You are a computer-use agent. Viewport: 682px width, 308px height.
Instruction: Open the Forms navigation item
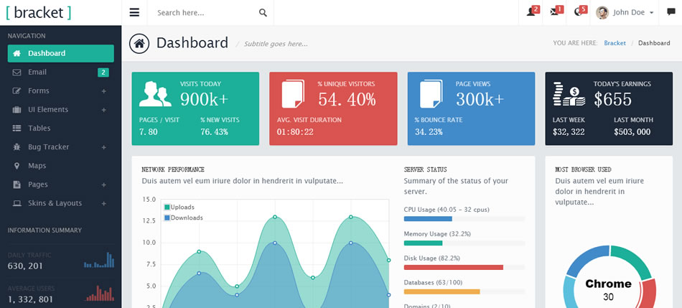[x=61, y=91]
